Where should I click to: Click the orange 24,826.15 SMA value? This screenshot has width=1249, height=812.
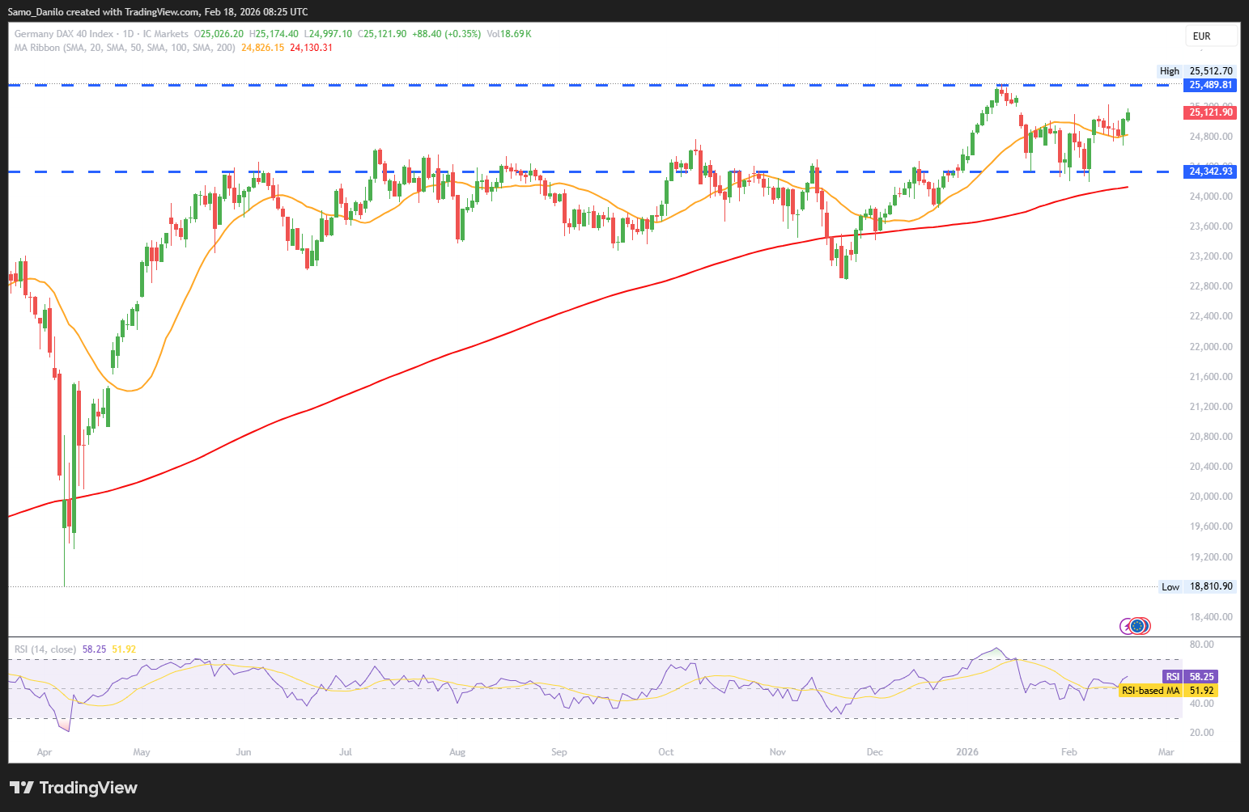click(x=262, y=48)
